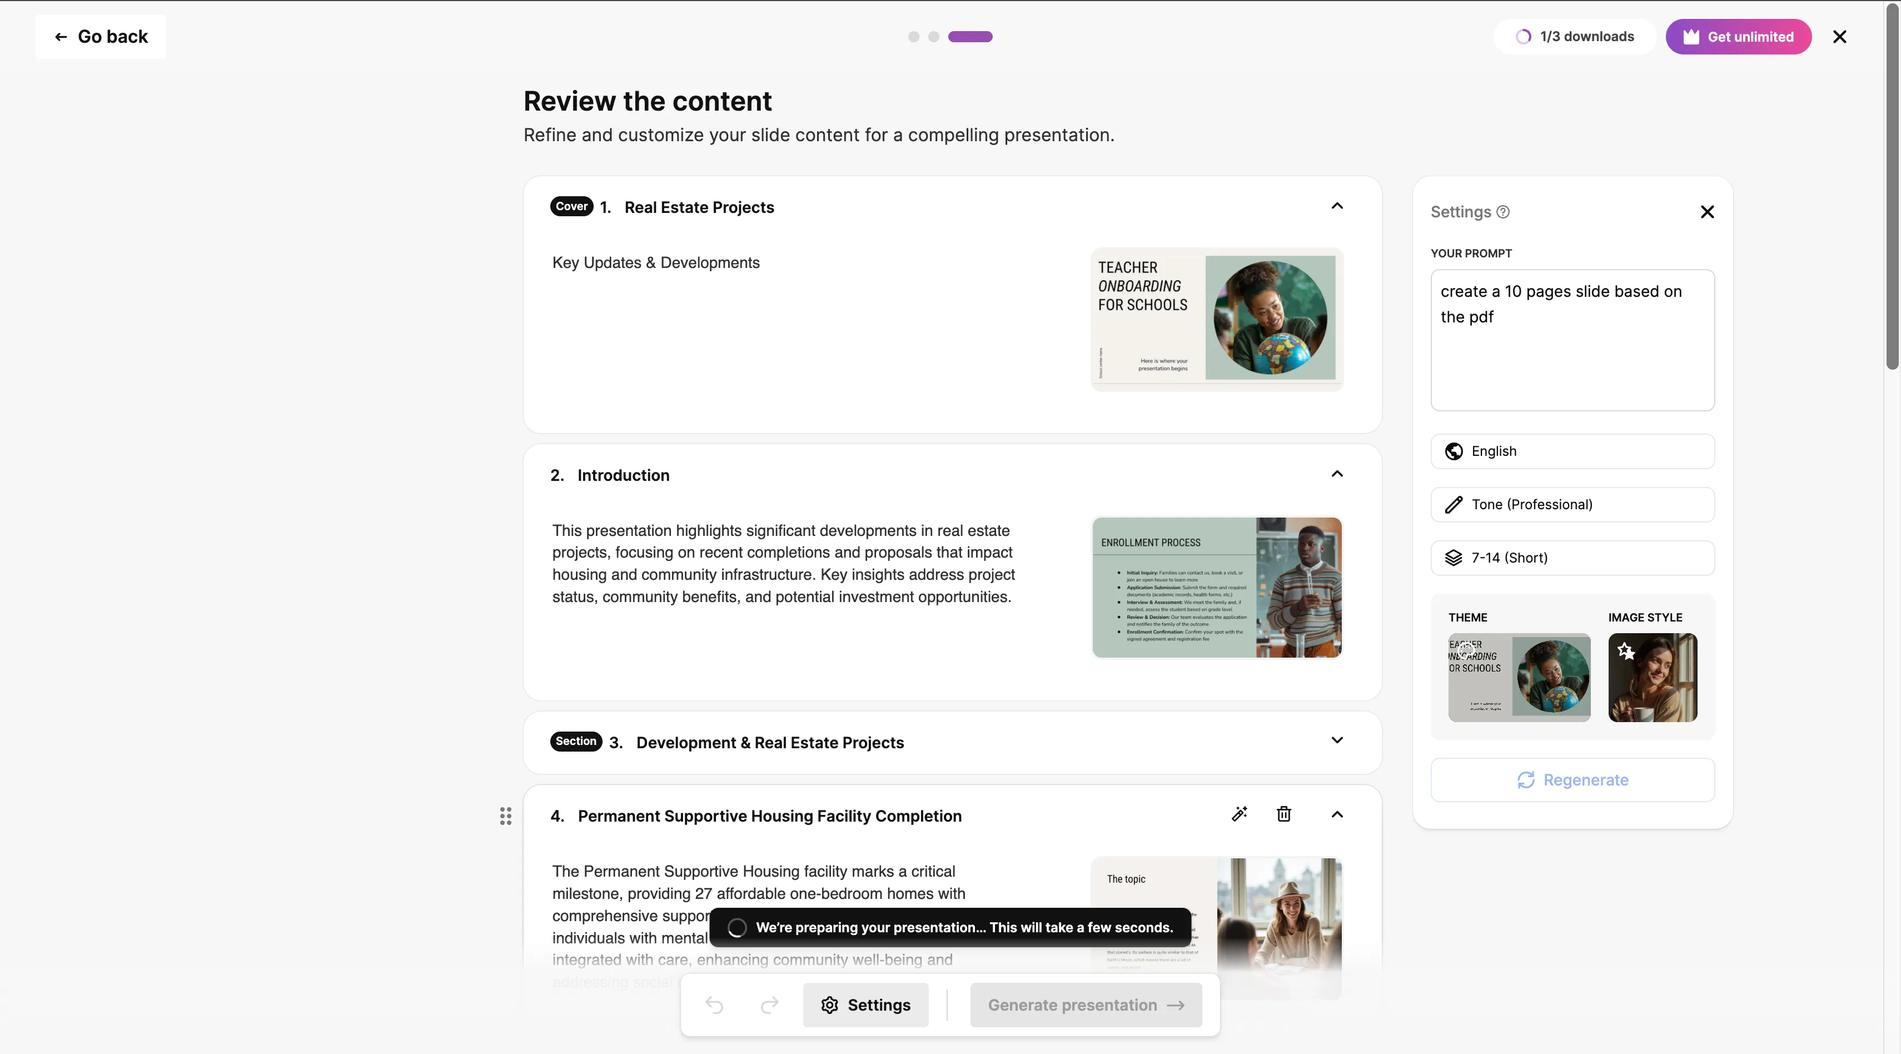
Task: Select the Teacher Onboarding theme thumbnail
Action: [1519, 677]
